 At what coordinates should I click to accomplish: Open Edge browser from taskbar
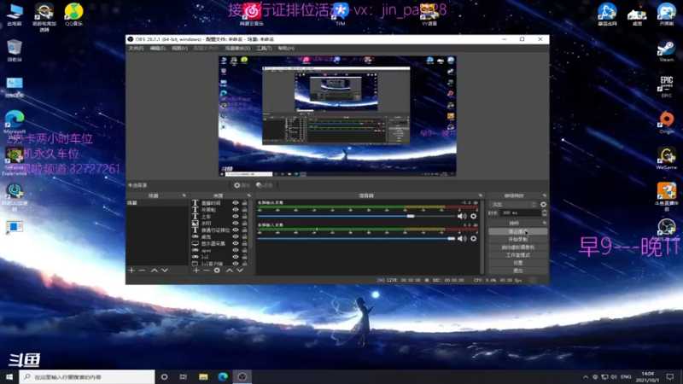click(223, 376)
